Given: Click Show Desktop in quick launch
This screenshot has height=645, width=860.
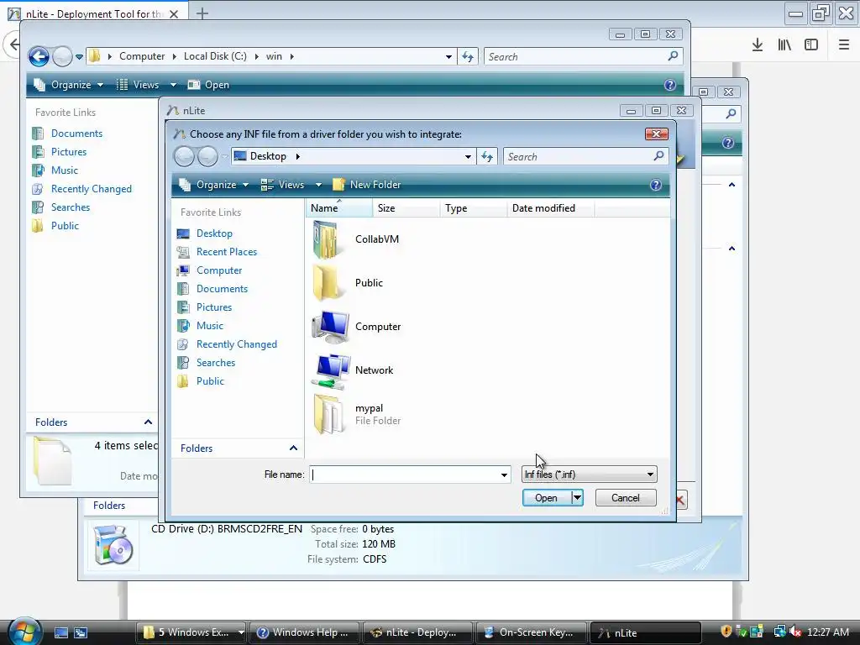Looking at the screenshot, I should click(x=60, y=632).
